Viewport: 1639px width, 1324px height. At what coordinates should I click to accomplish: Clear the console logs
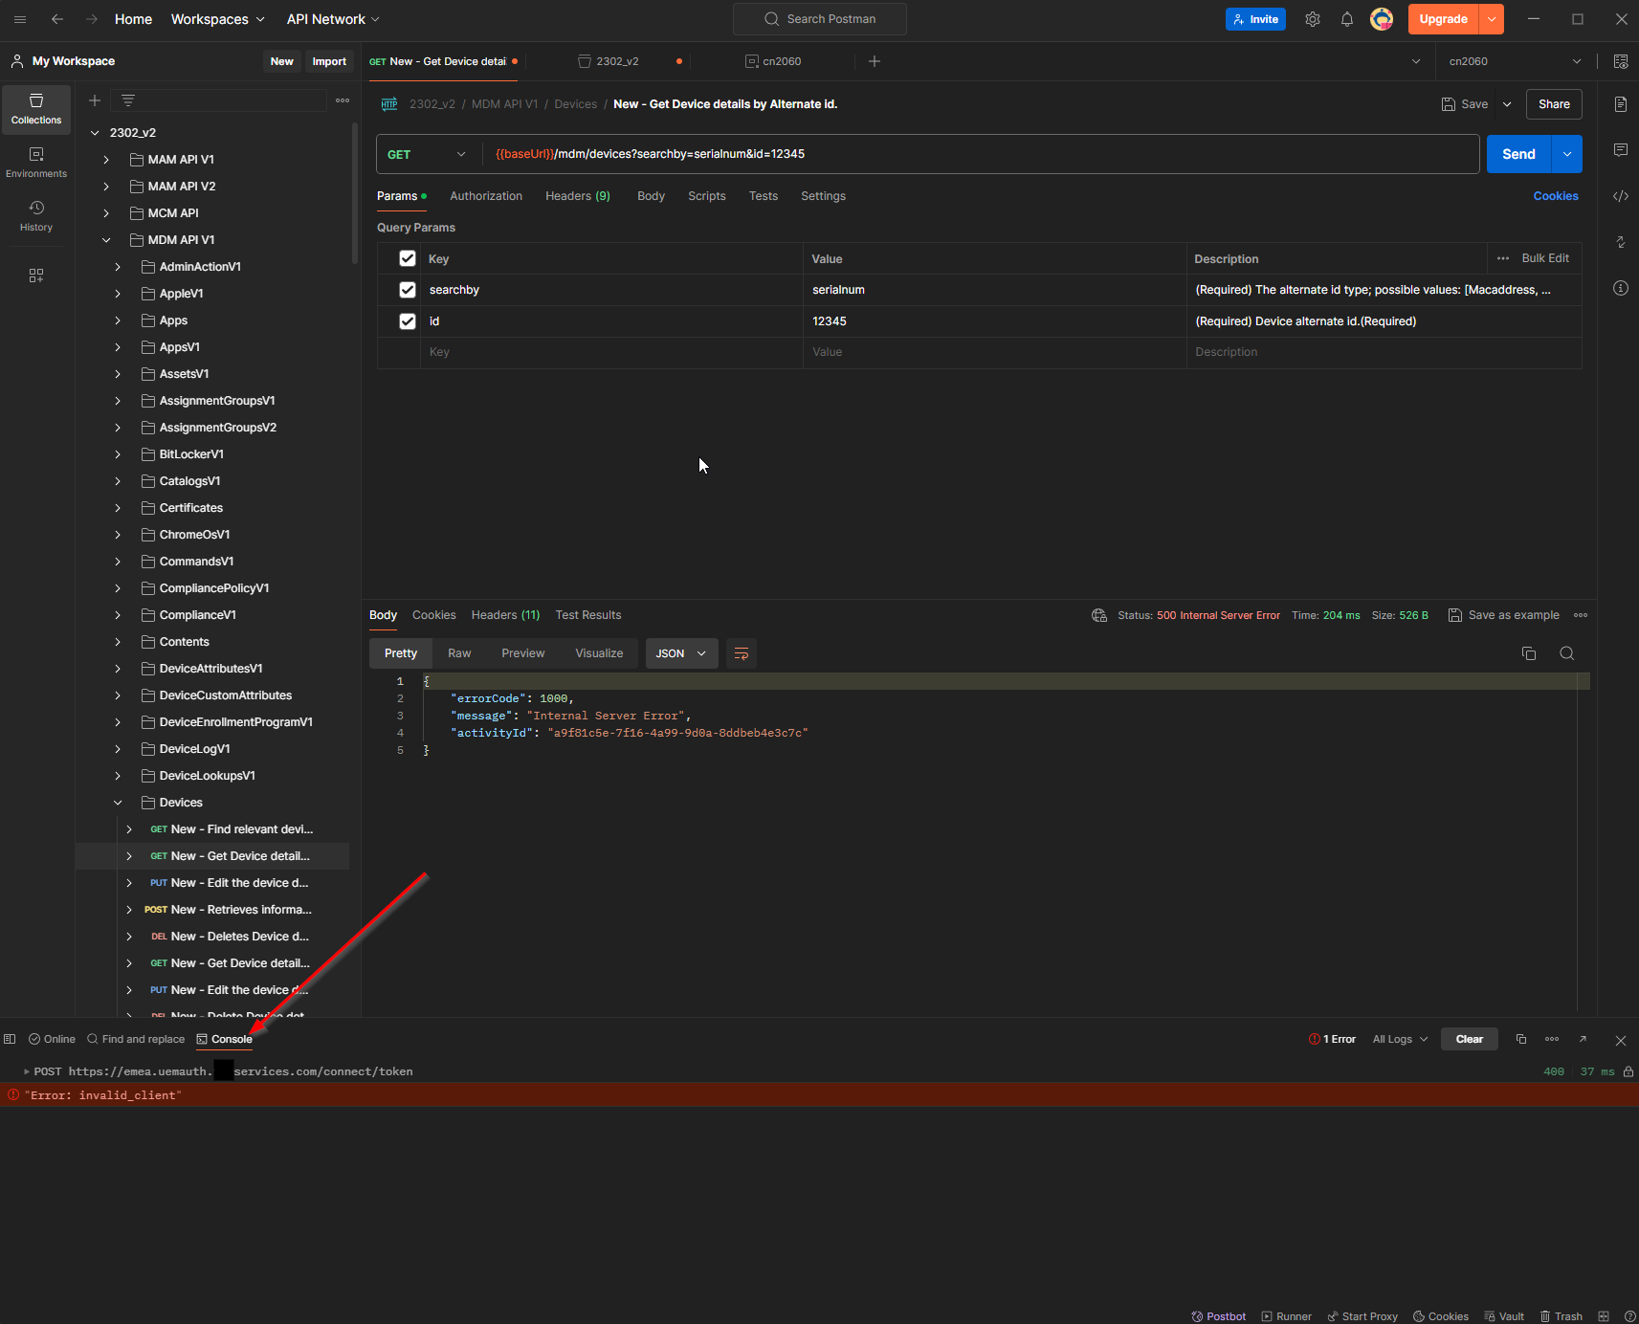click(x=1469, y=1039)
